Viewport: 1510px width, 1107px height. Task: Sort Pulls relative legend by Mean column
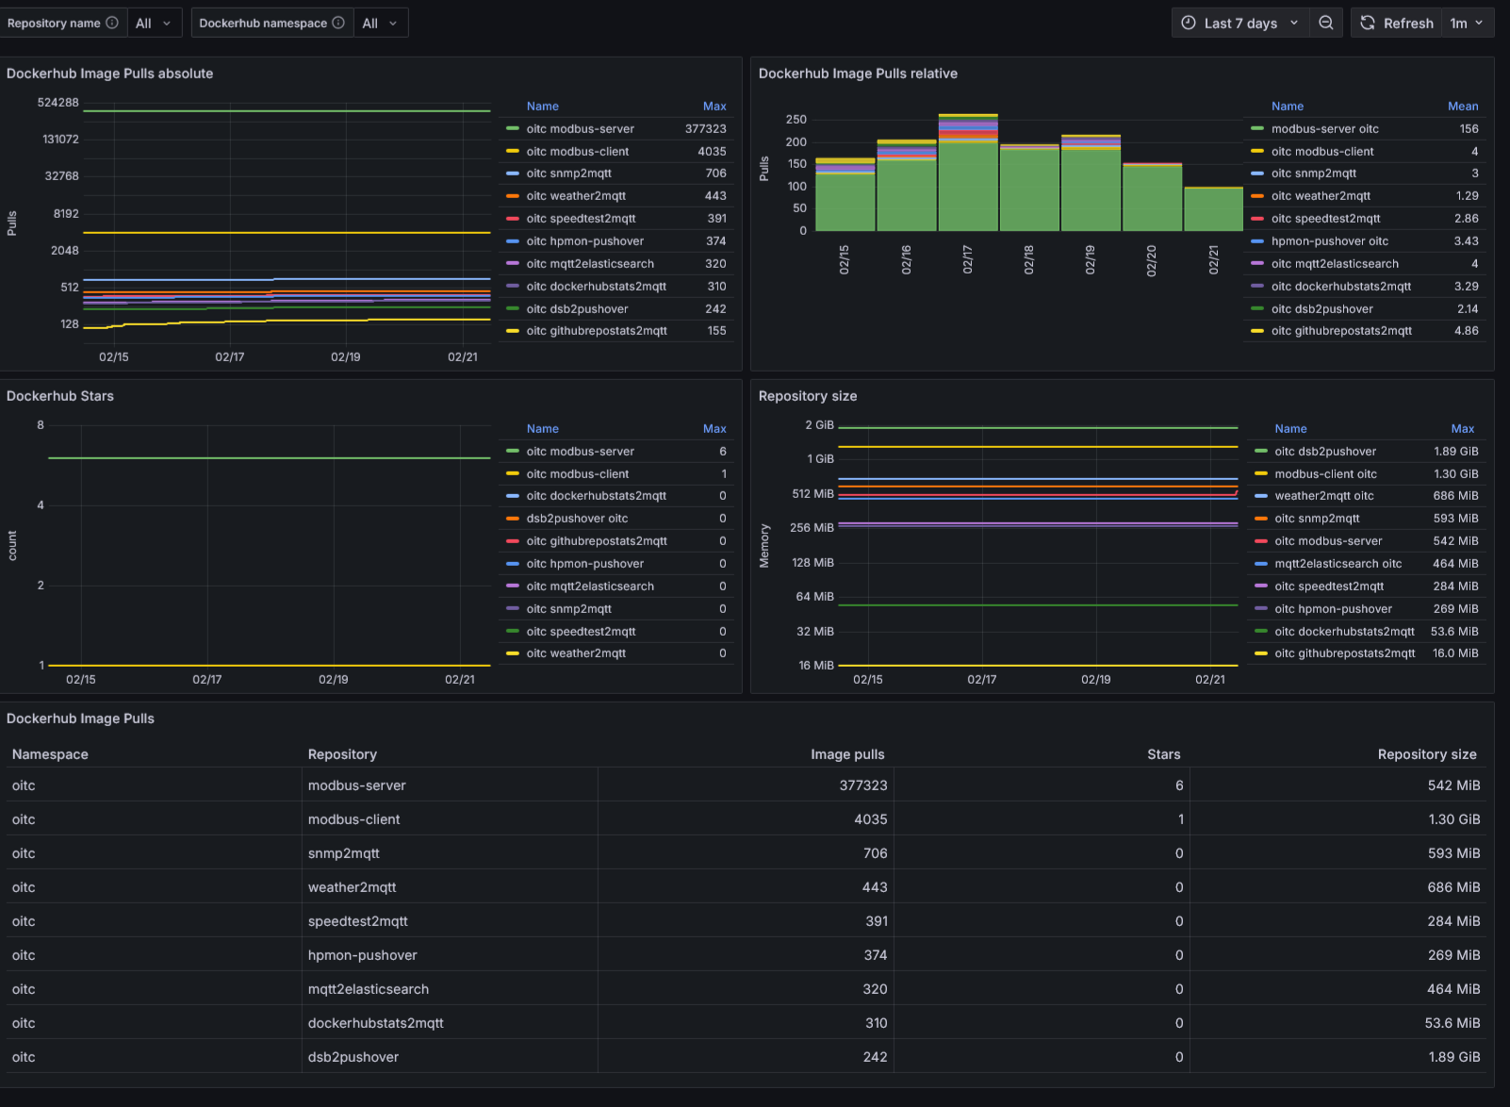pos(1462,107)
